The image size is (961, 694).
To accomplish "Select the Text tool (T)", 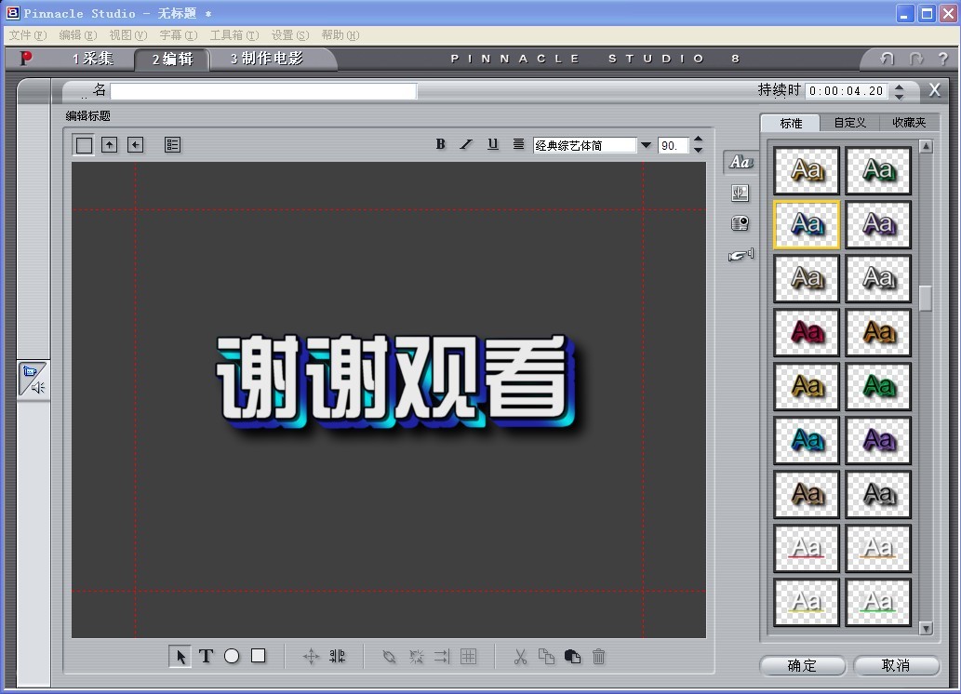I will coord(206,656).
